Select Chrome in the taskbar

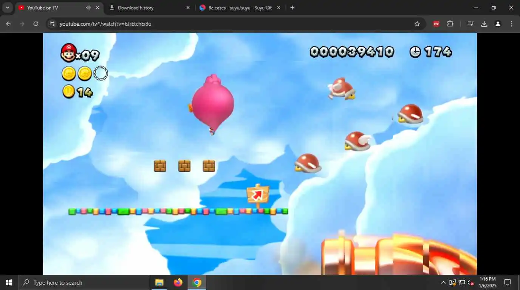(x=197, y=282)
